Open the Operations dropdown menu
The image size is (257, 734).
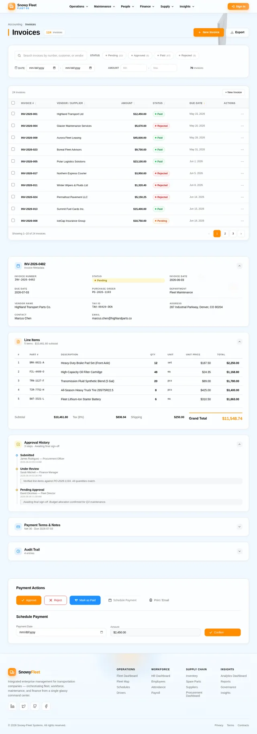78,6
